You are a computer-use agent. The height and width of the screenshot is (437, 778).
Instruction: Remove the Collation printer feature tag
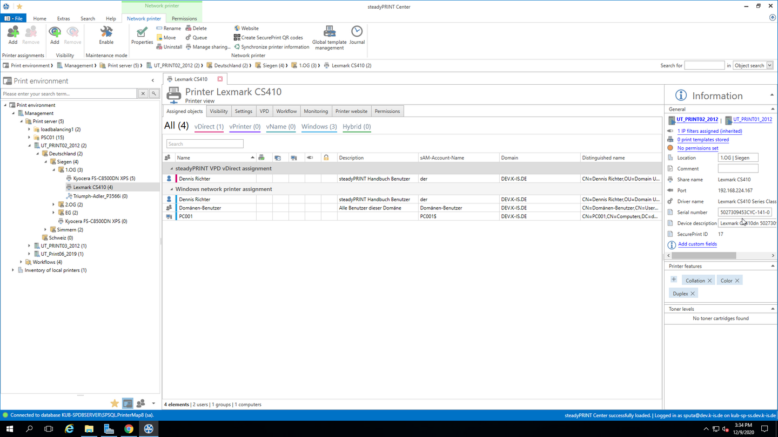(x=709, y=281)
